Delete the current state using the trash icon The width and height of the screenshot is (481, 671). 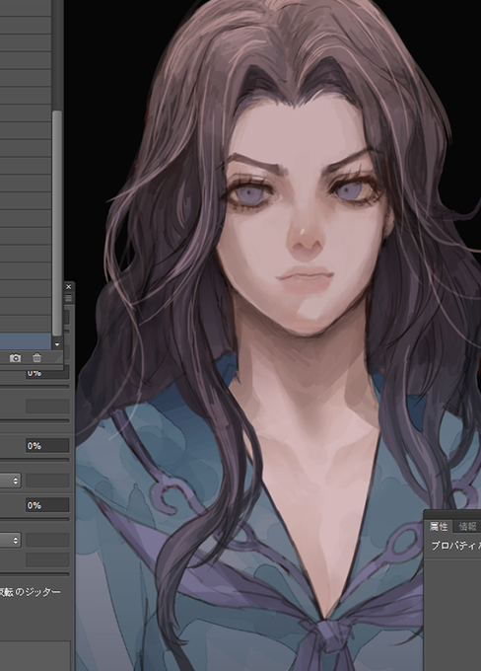36,358
